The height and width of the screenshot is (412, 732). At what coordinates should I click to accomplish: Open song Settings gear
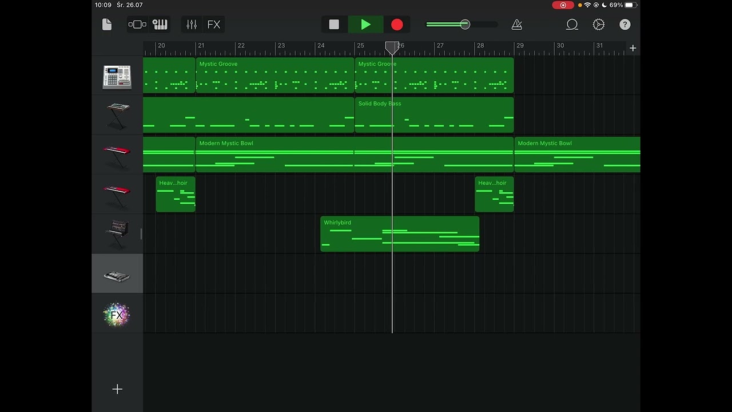(599, 25)
